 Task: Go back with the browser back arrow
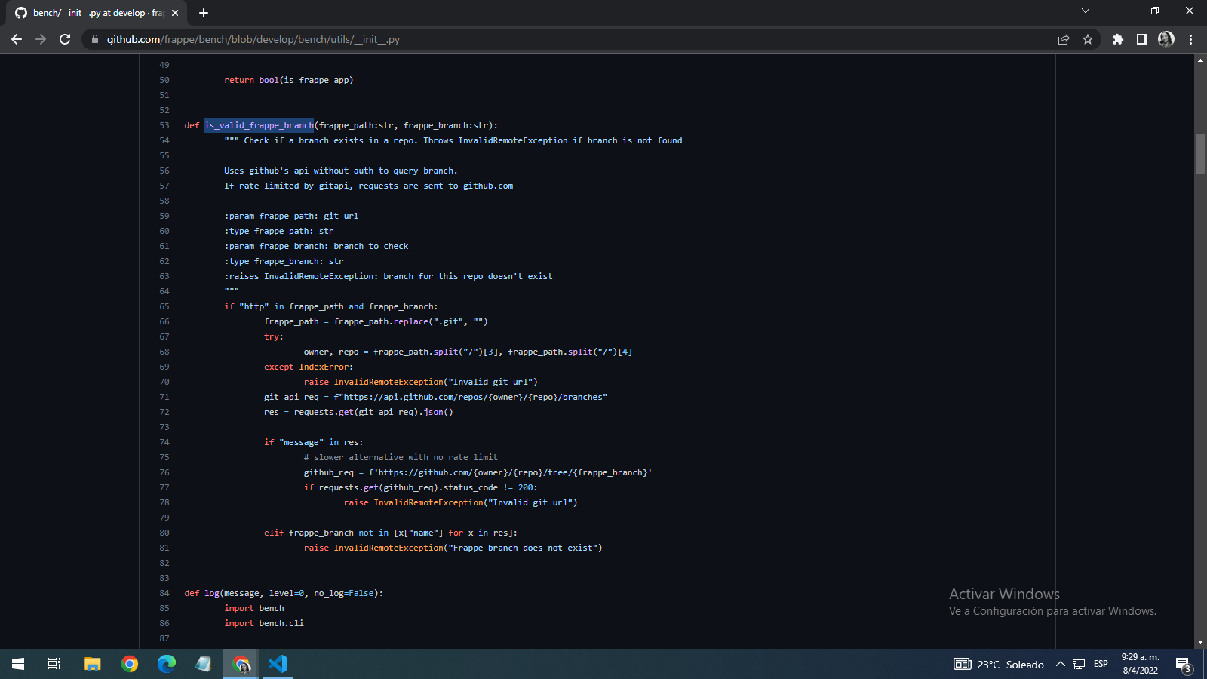[x=17, y=39]
